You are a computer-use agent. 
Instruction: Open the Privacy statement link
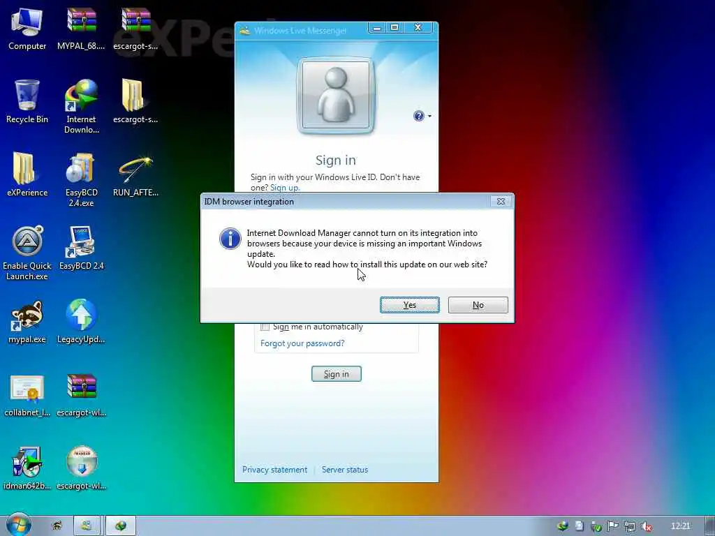click(274, 470)
